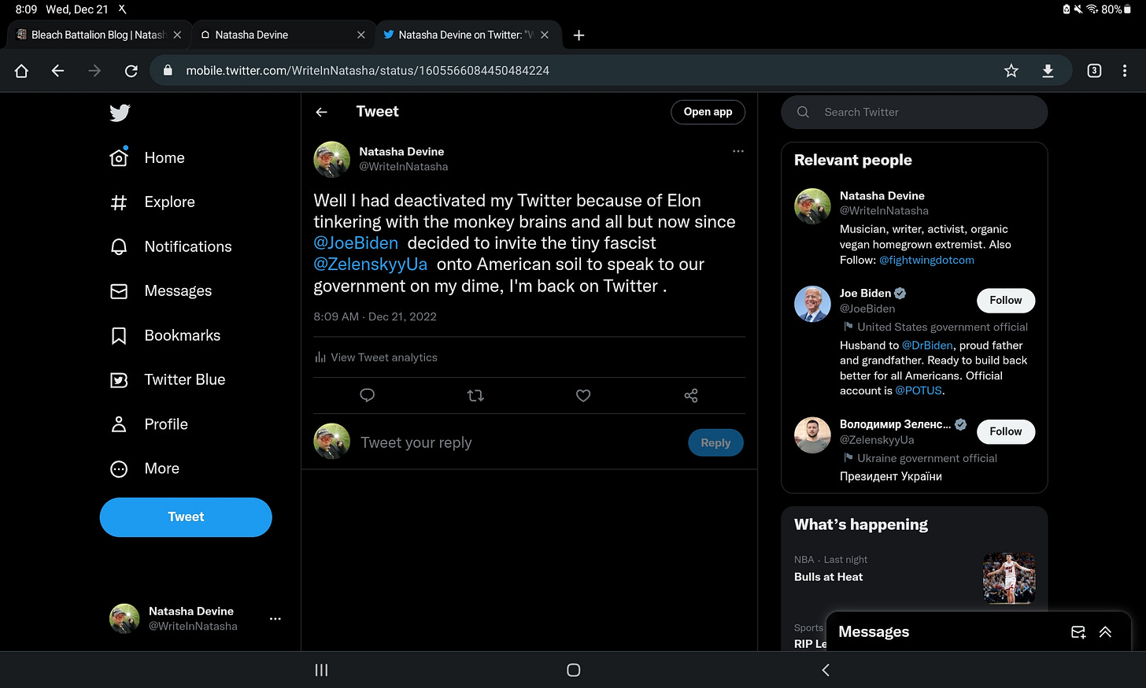Open the @DrBiden link

pyautogui.click(x=927, y=346)
